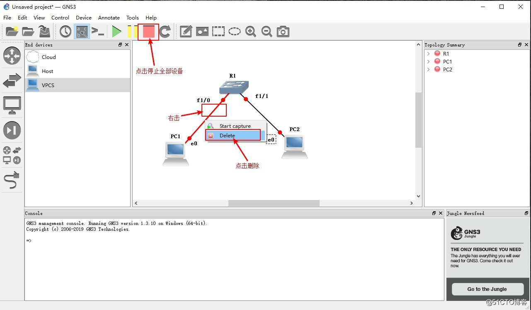The width and height of the screenshot is (531, 310).
Task: Select VPCS in End devices list
Action: pos(78,85)
